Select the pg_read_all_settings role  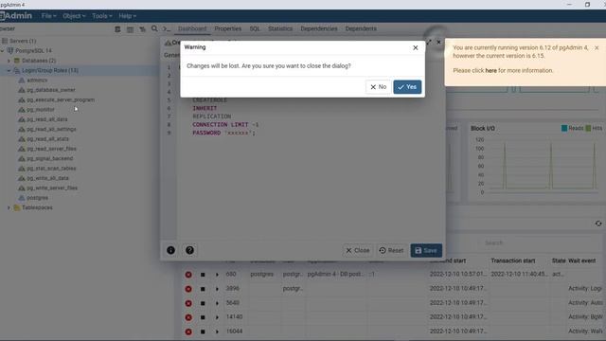51,129
